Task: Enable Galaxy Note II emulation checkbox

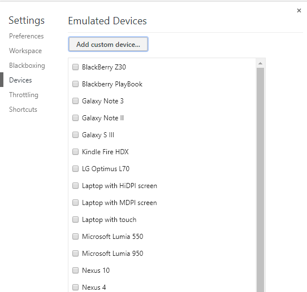Action: click(x=75, y=118)
